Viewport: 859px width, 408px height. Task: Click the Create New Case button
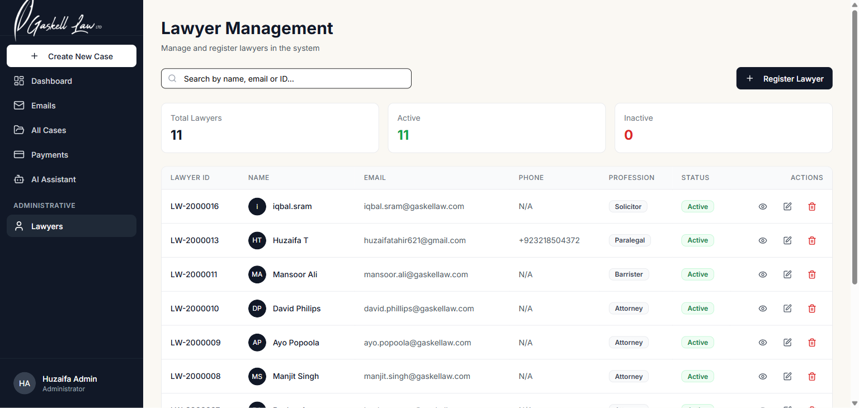[72, 56]
